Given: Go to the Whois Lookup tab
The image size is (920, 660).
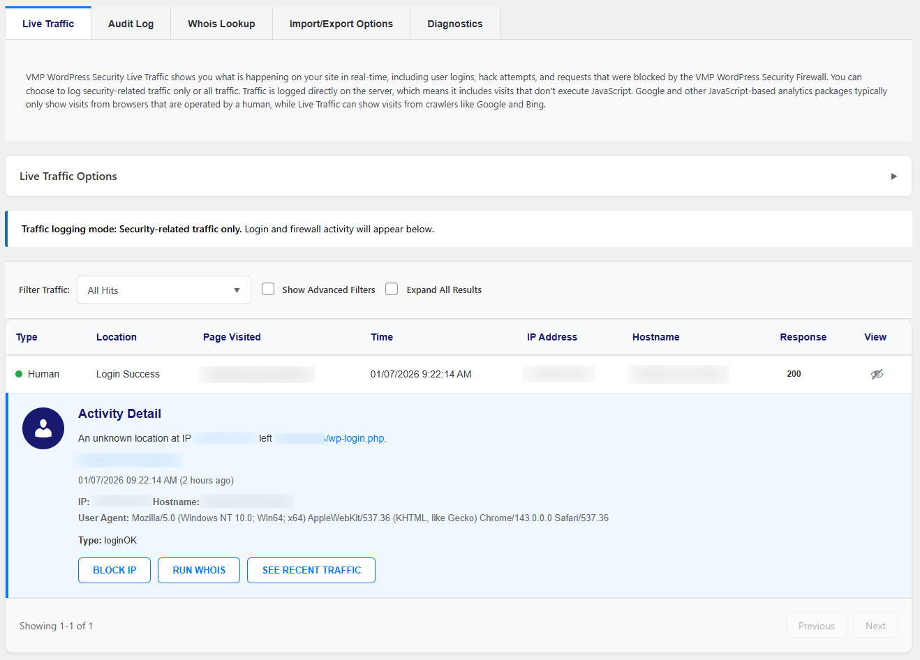Looking at the screenshot, I should pyautogui.click(x=221, y=24).
